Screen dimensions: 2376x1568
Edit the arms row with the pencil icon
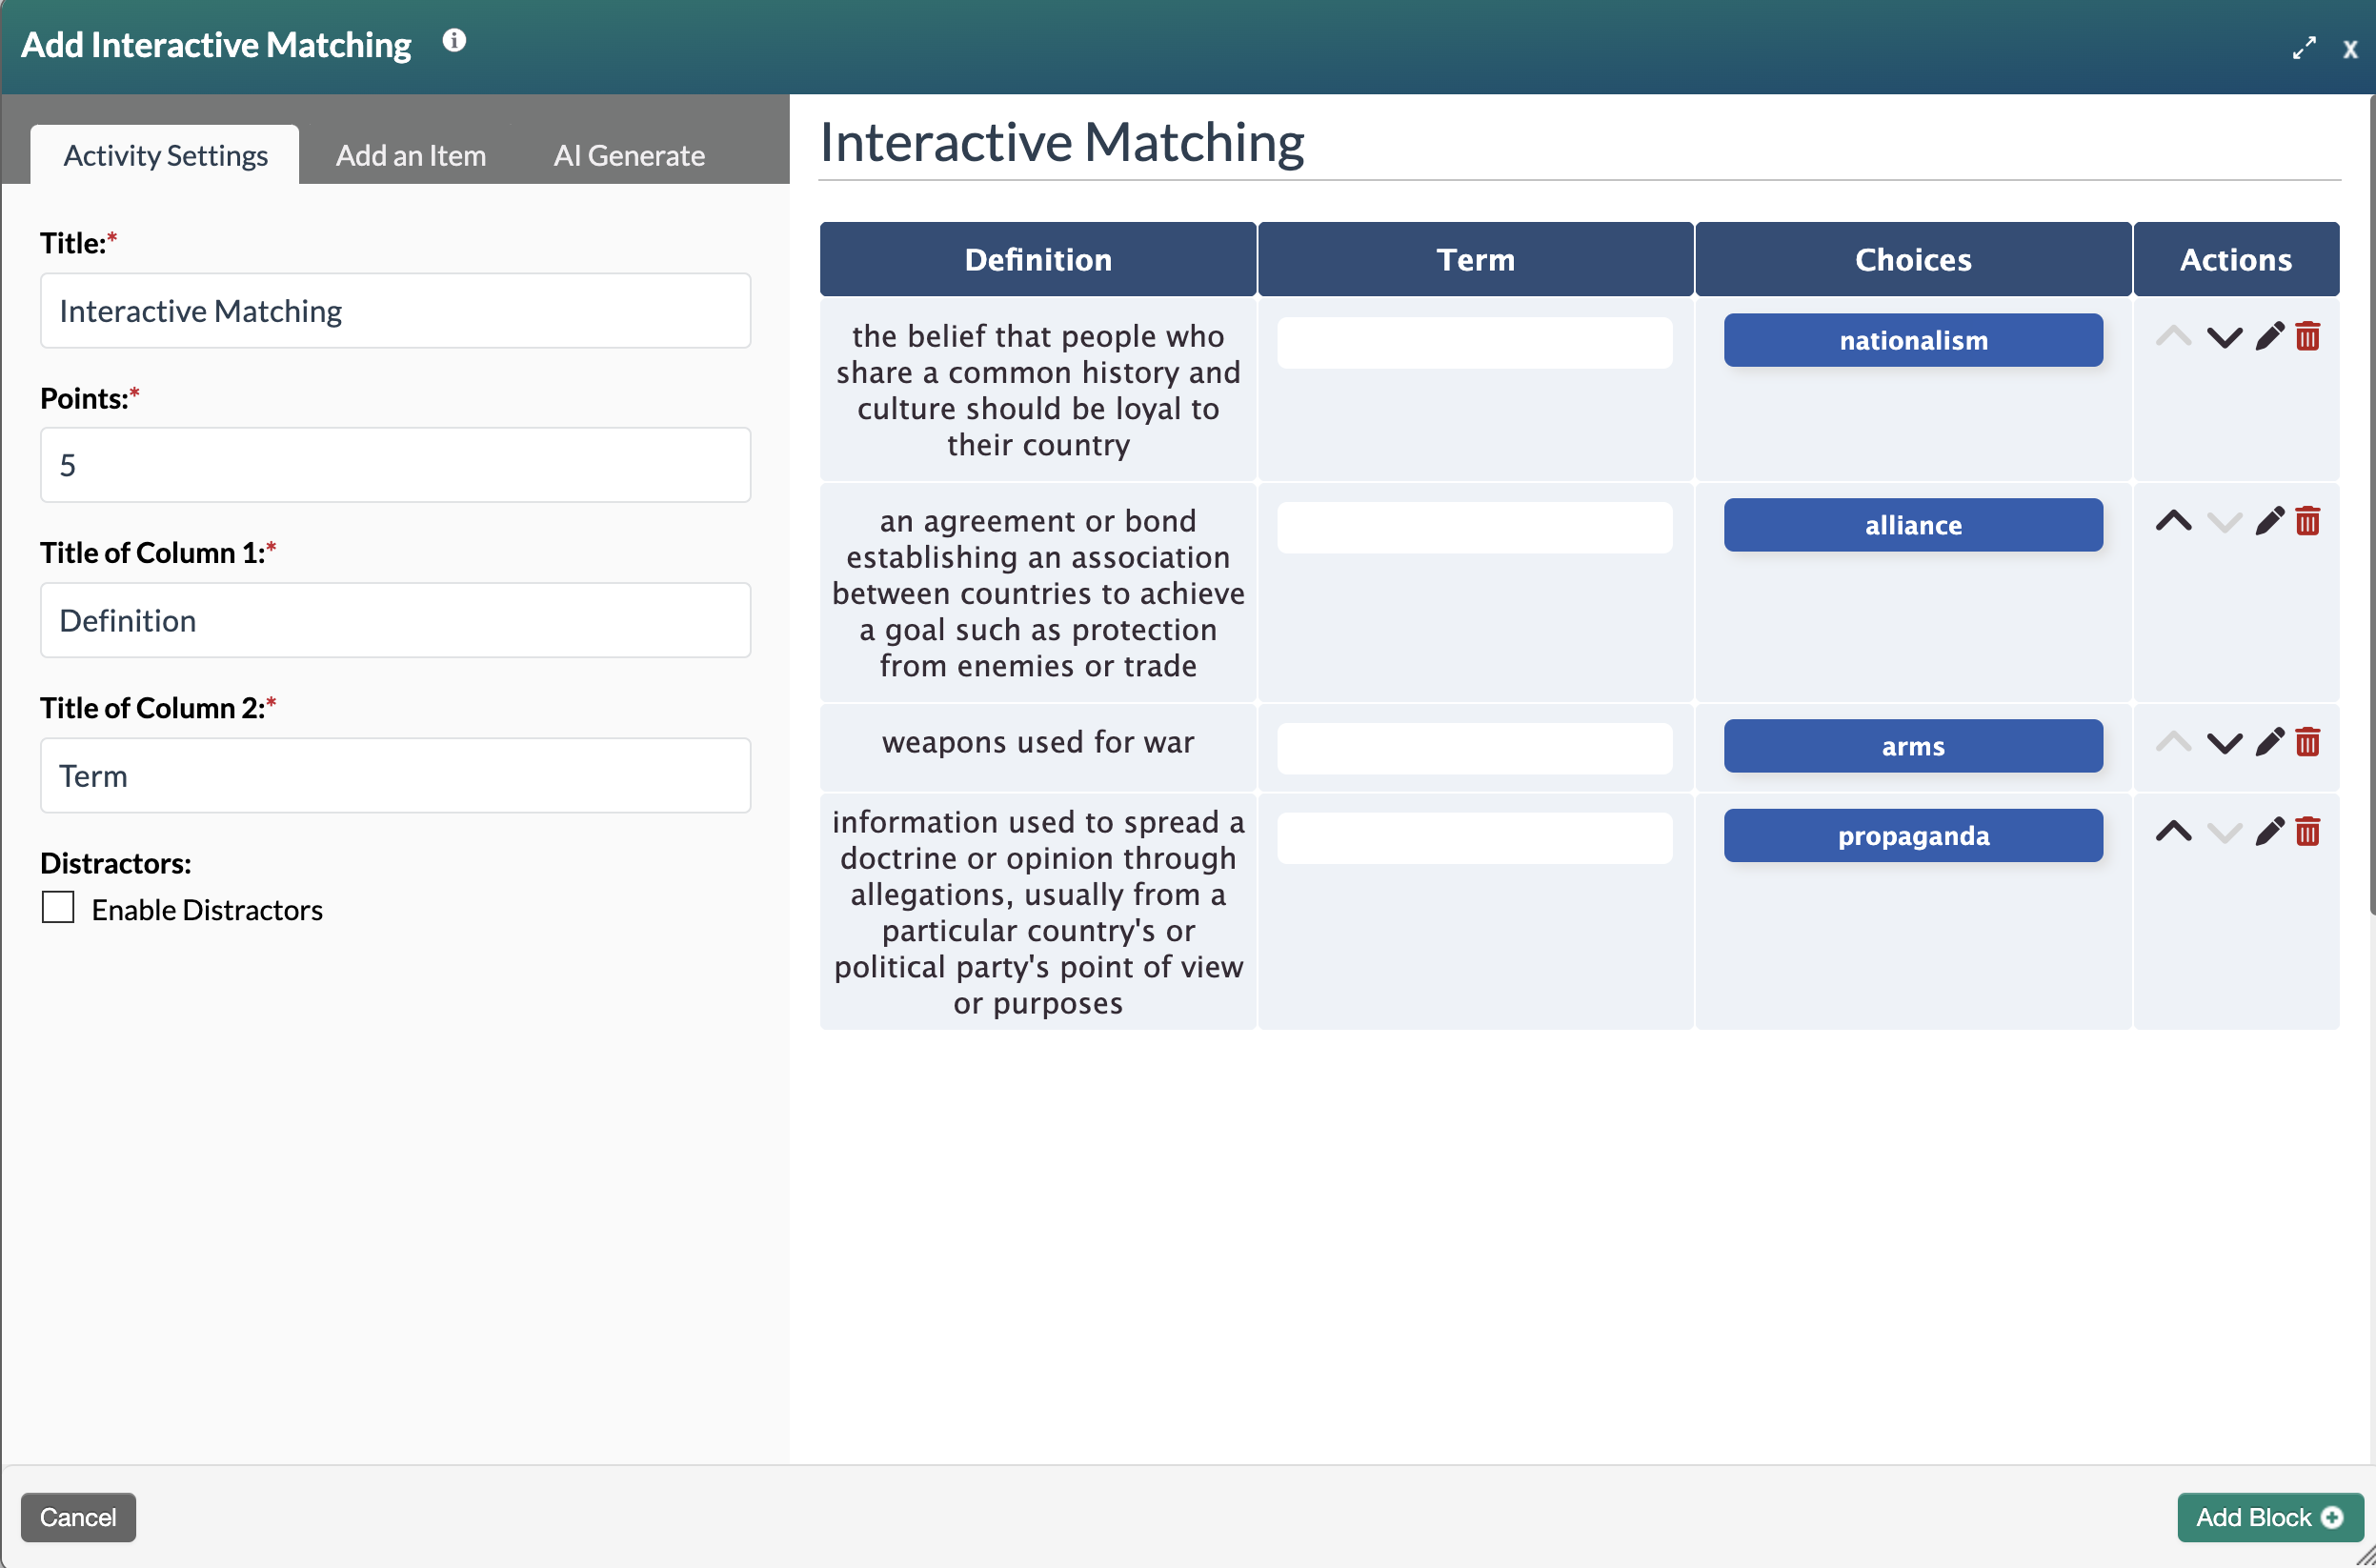click(2269, 743)
